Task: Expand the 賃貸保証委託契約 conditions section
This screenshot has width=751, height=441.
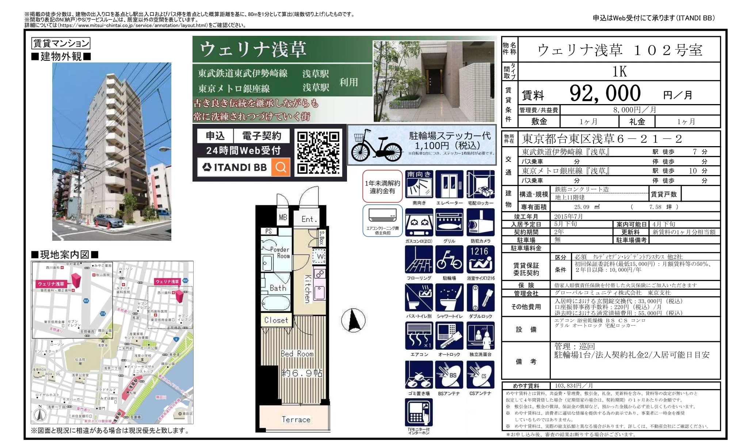Action: [526, 268]
